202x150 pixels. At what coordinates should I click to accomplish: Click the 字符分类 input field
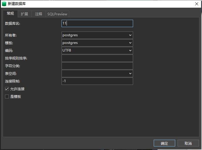(97, 66)
